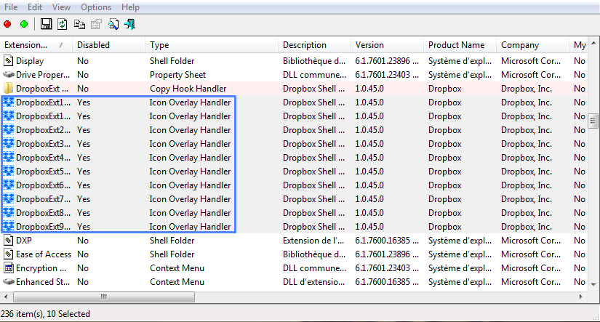Click the Copy Selected Items toolbar icon
Viewport: 600px width, 322px height.
79,24
